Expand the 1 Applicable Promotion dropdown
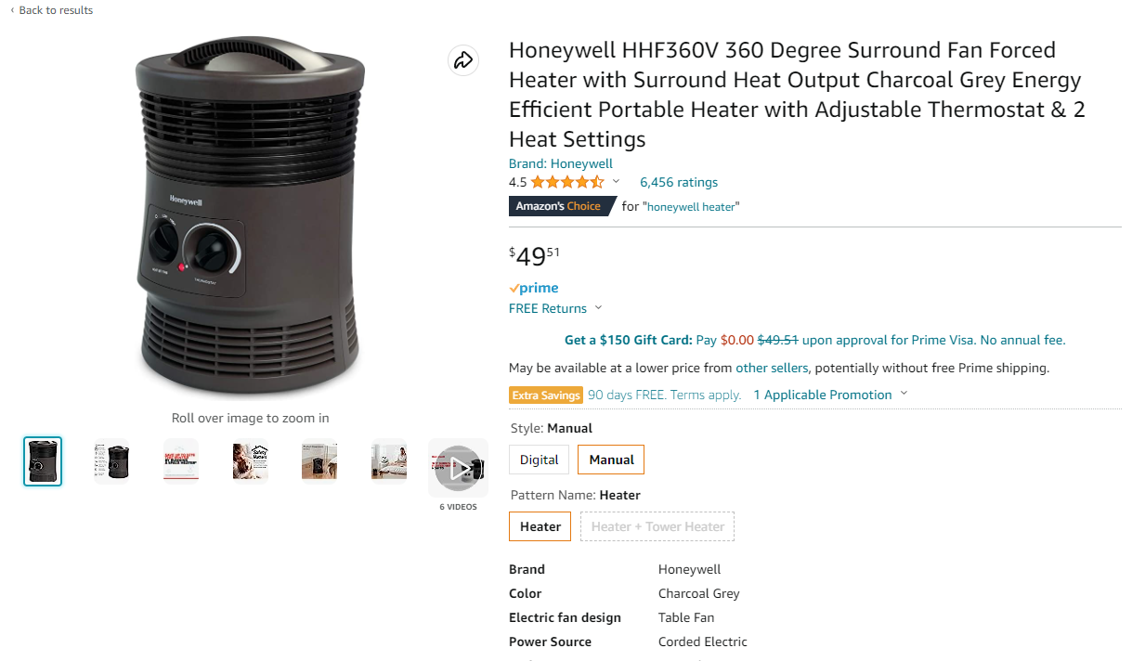This screenshot has height=661, width=1145. (904, 395)
